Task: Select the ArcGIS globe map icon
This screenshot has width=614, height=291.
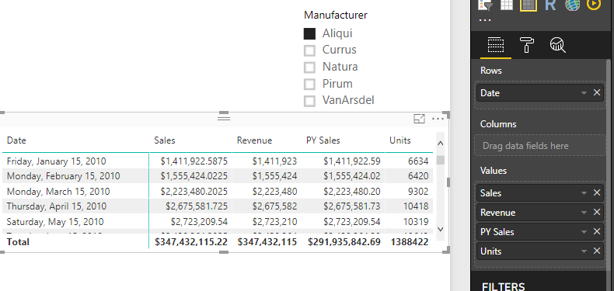Action: [572, 5]
